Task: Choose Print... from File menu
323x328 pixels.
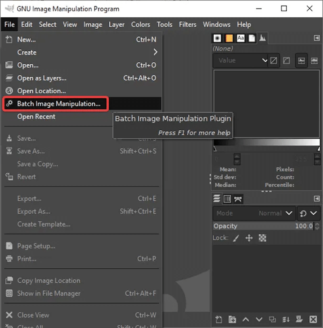Action: pyautogui.click(x=82, y=259)
